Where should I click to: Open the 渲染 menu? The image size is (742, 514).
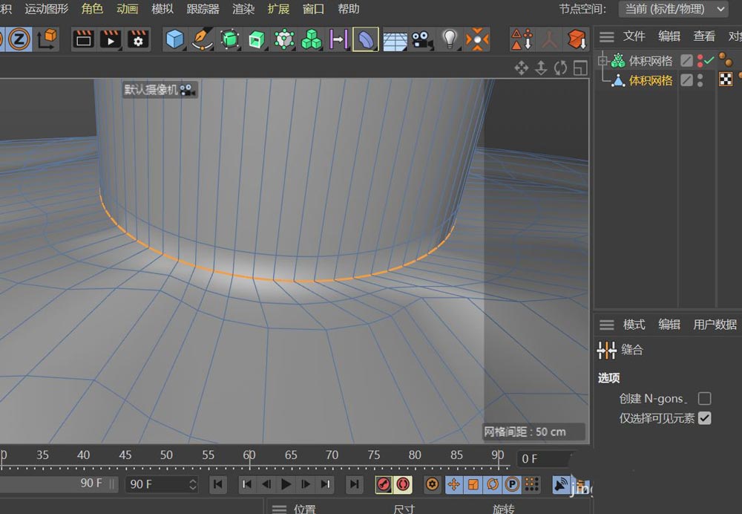pyautogui.click(x=243, y=9)
